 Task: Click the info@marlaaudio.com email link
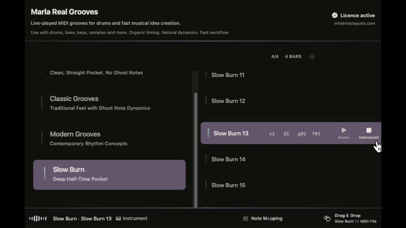pyautogui.click(x=354, y=23)
